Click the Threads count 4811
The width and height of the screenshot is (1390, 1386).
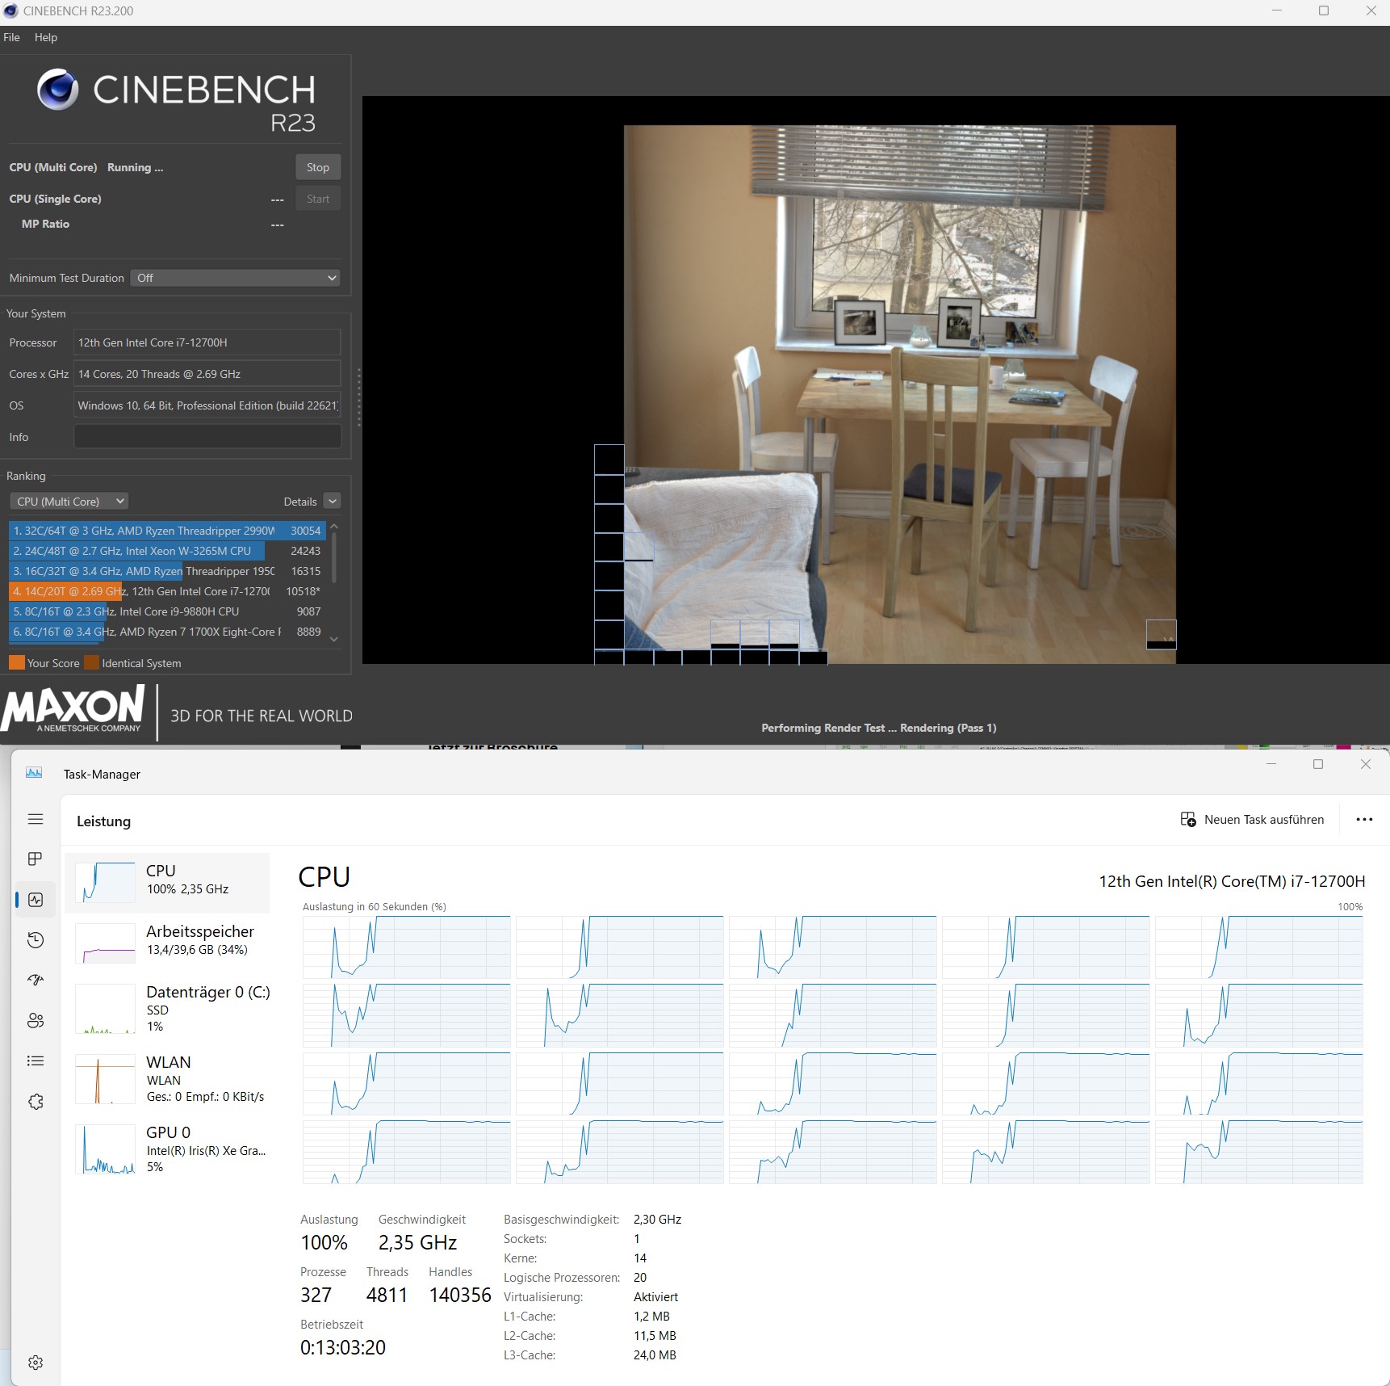[x=387, y=1296]
